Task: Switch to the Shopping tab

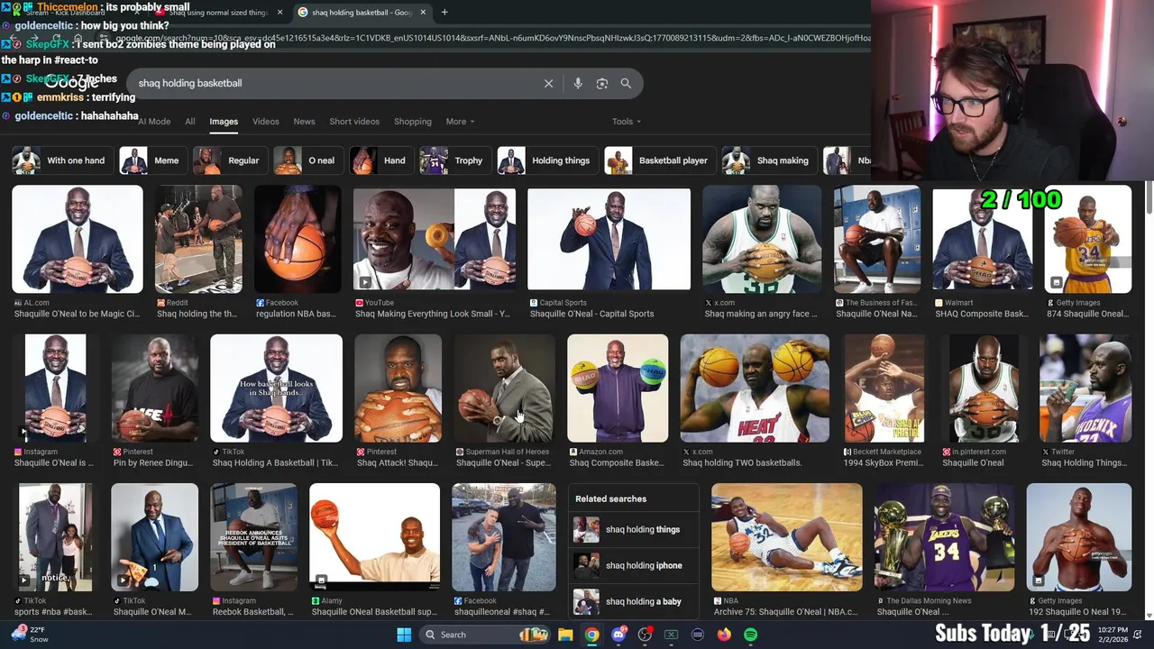Action: (413, 122)
